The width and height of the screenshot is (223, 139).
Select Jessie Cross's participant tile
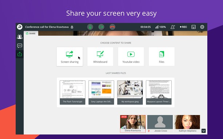160,124
